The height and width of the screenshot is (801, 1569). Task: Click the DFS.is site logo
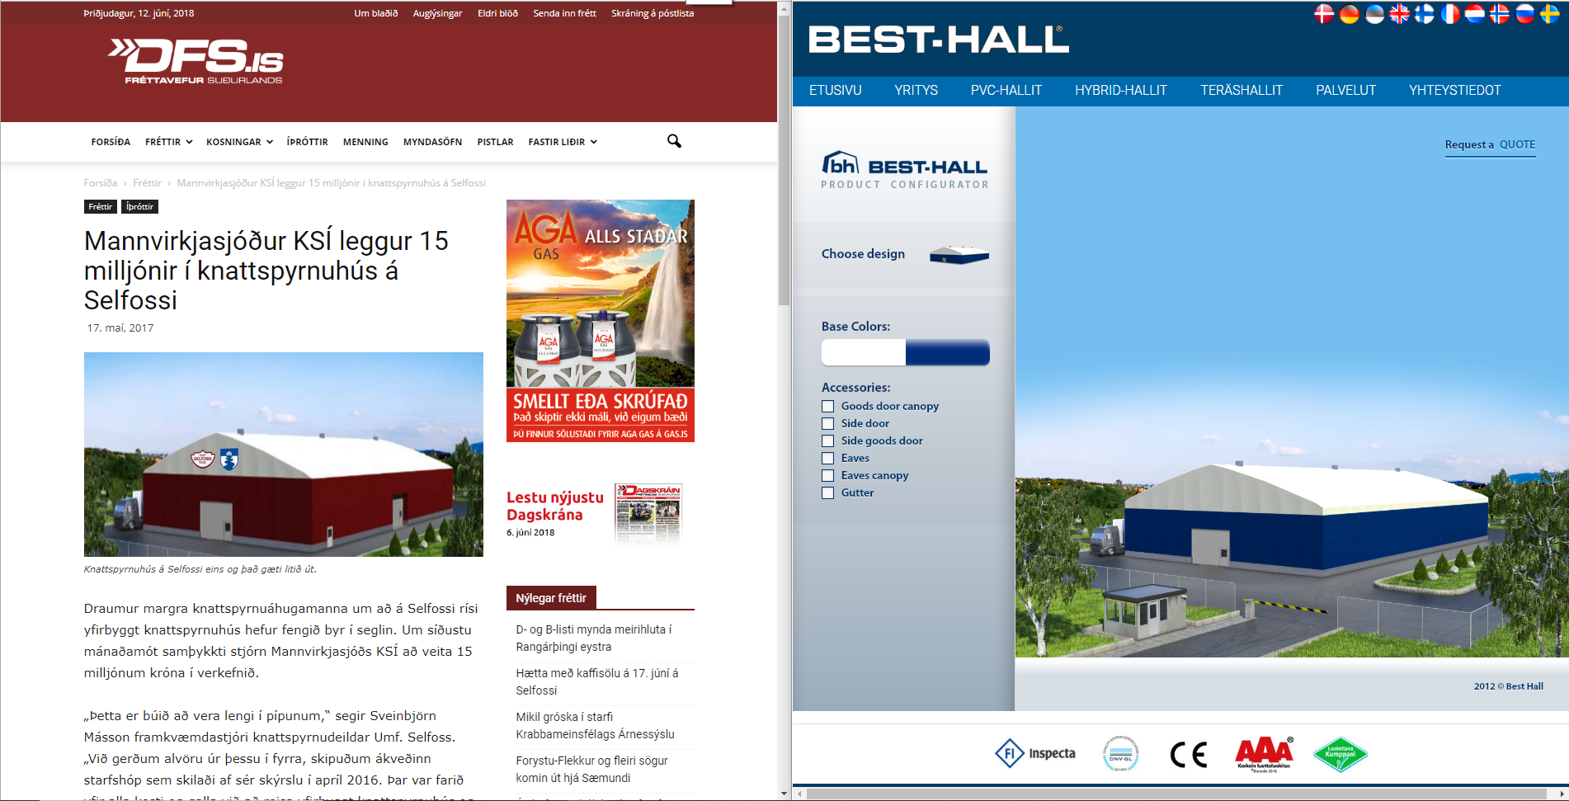196,61
